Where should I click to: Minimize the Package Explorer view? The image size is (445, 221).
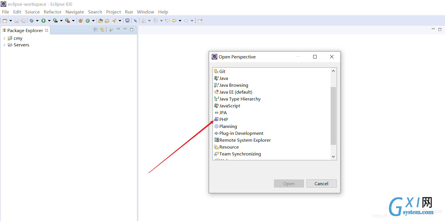[125, 29]
